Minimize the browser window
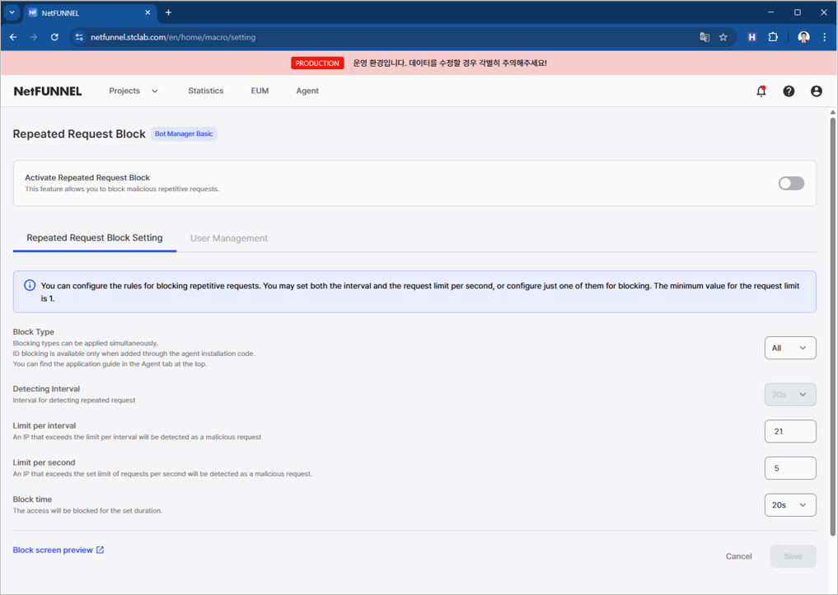838x595 pixels. pyautogui.click(x=770, y=12)
